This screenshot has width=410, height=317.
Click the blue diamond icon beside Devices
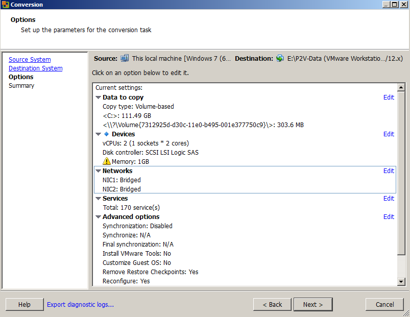[106, 134]
